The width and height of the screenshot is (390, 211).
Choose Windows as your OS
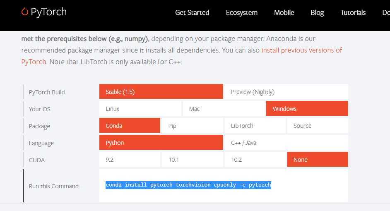307,108
